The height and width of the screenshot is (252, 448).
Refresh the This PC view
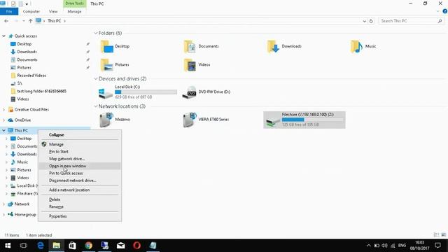pyautogui.click(x=371, y=21)
